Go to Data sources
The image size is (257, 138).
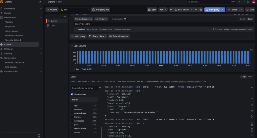tap(11, 67)
